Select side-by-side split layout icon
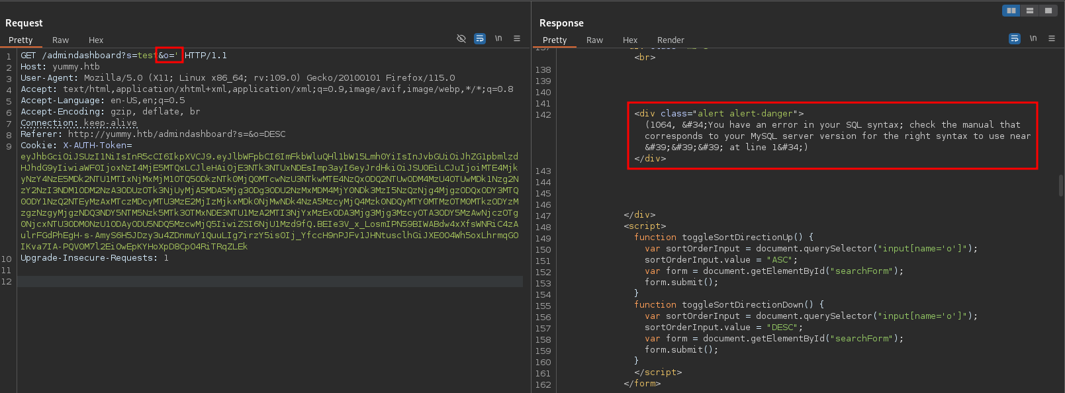 pos(1011,11)
